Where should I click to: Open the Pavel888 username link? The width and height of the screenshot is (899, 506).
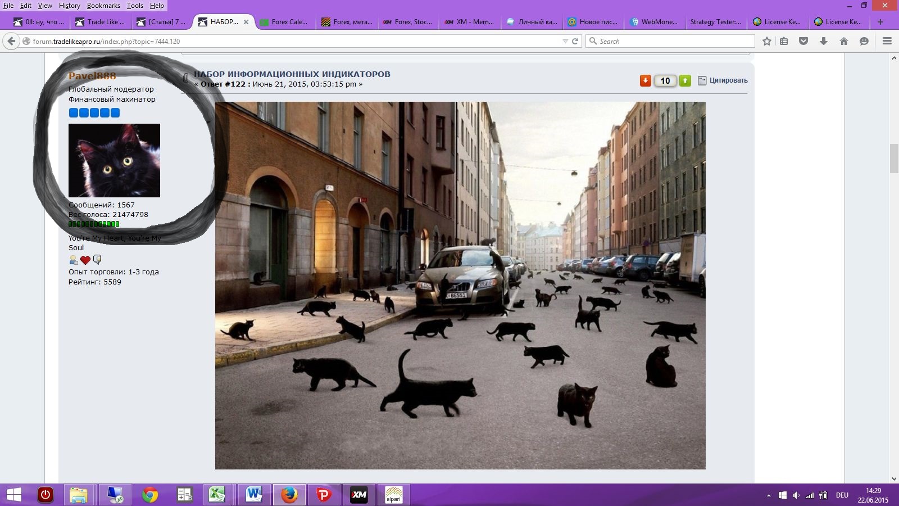[x=92, y=76]
